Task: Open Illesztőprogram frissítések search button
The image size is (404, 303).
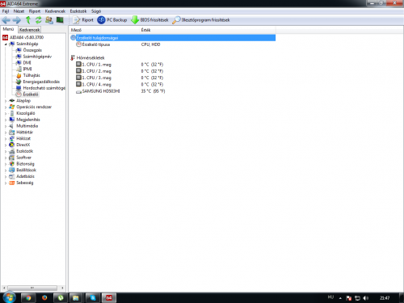Action: tap(201, 20)
